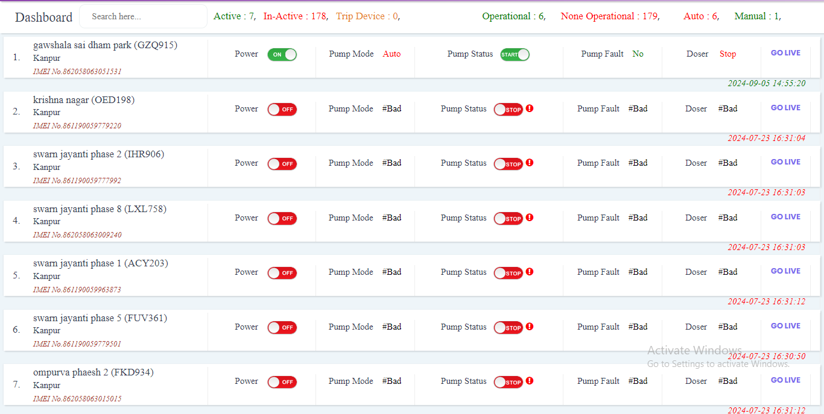Click the red alert icon for swarn jayanti phase 5
This screenshot has width=824, height=414.
(x=530, y=327)
